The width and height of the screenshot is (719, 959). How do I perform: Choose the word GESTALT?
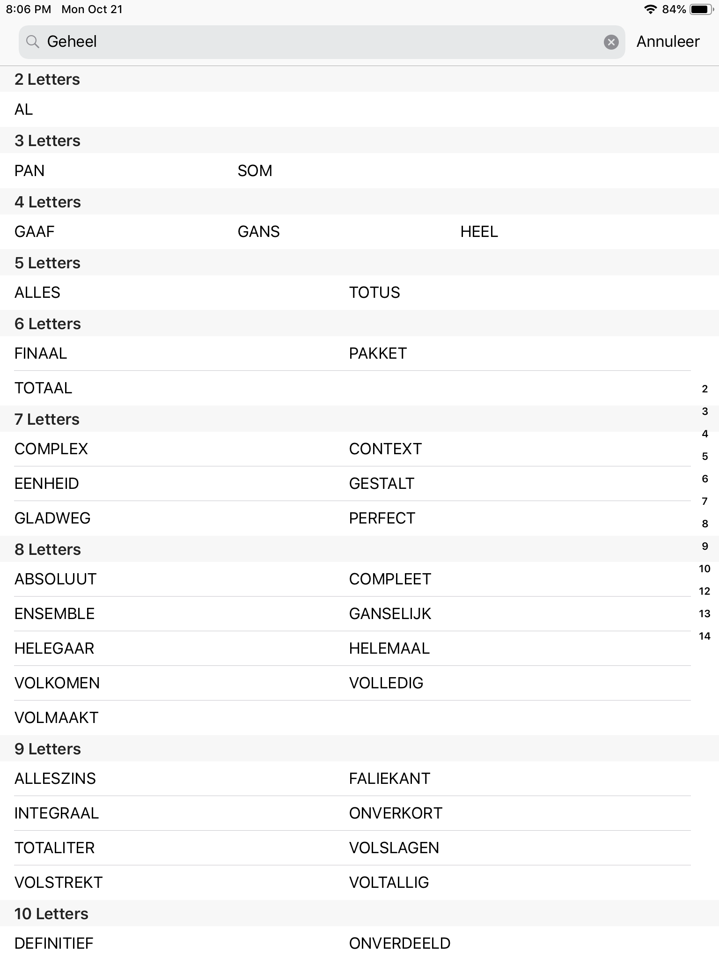tap(382, 484)
